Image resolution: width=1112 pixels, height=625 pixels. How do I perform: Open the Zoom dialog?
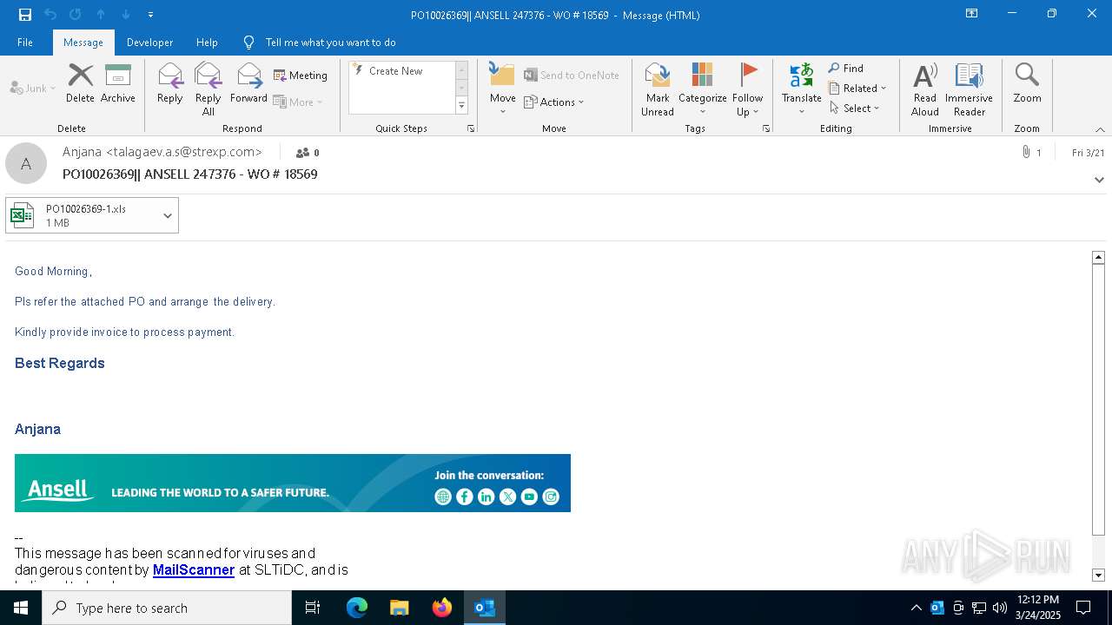(1027, 84)
